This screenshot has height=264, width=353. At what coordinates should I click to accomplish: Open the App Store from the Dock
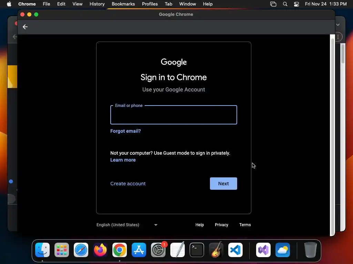pyautogui.click(x=139, y=250)
